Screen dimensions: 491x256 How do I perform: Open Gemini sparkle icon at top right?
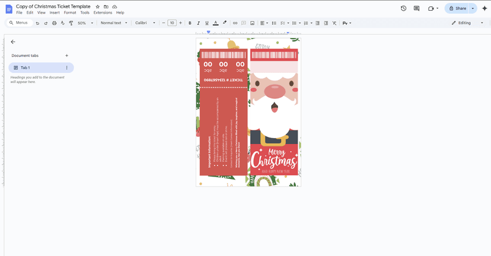484,8
